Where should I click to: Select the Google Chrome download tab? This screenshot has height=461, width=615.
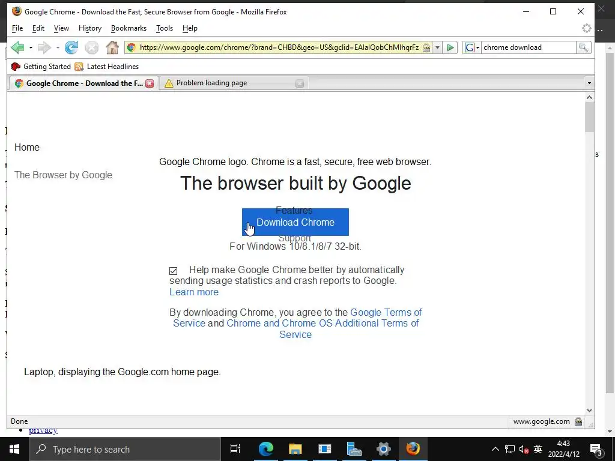pyautogui.click(x=84, y=83)
